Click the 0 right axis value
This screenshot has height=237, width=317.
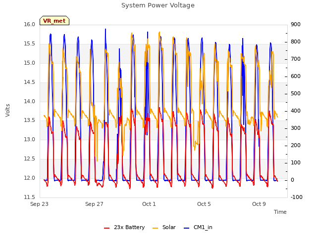292,180
